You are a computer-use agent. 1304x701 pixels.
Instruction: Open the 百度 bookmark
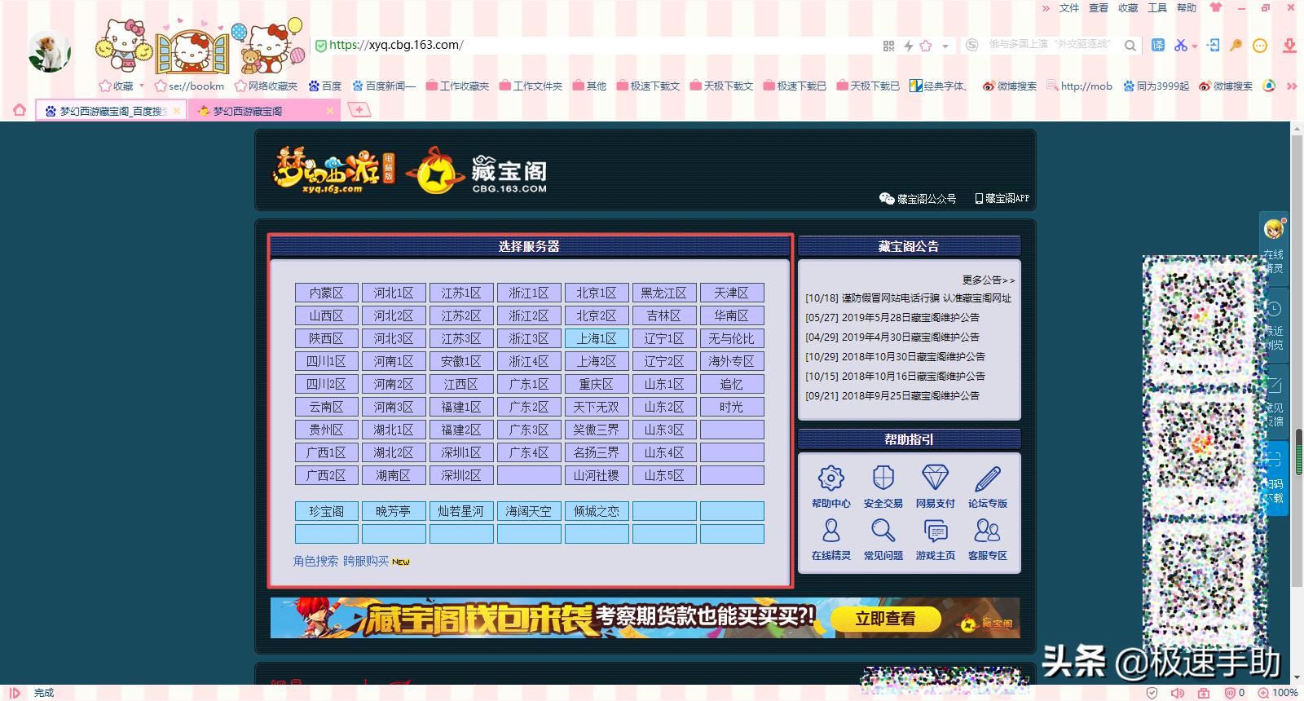coord(325,86)
